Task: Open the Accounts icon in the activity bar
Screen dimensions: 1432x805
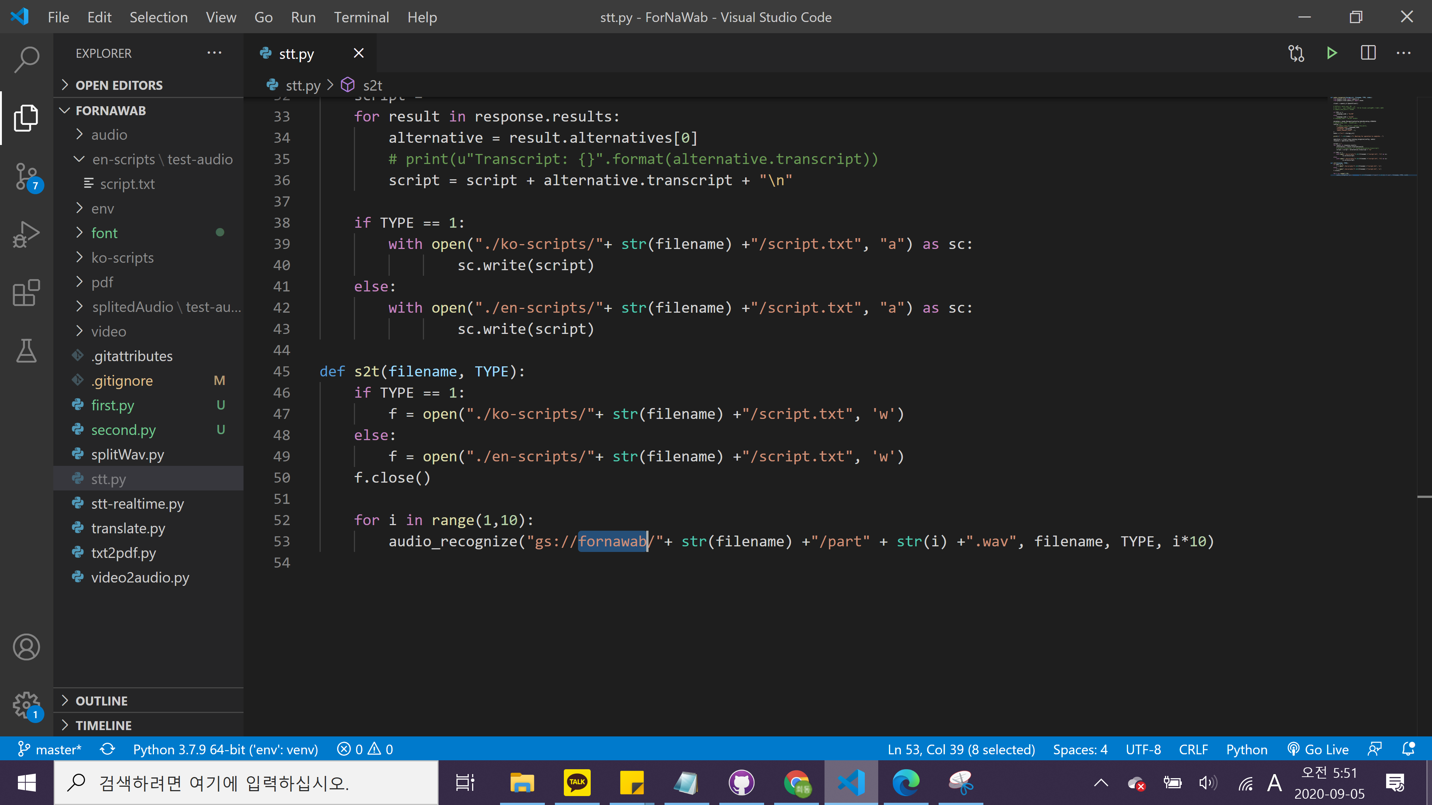Action: [x=26, y=647]
